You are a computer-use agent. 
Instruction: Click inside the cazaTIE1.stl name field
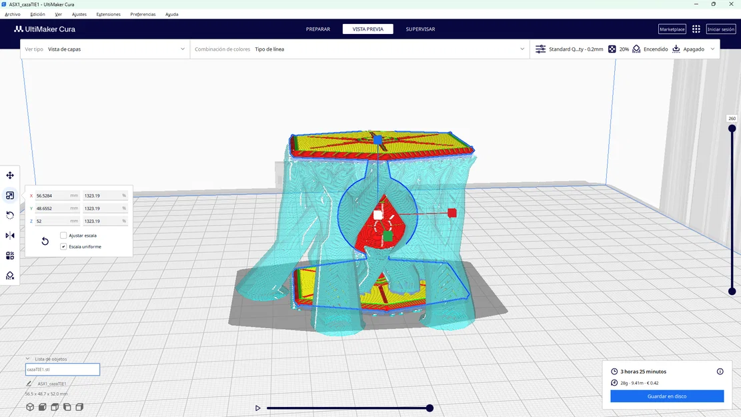[62, 369]
